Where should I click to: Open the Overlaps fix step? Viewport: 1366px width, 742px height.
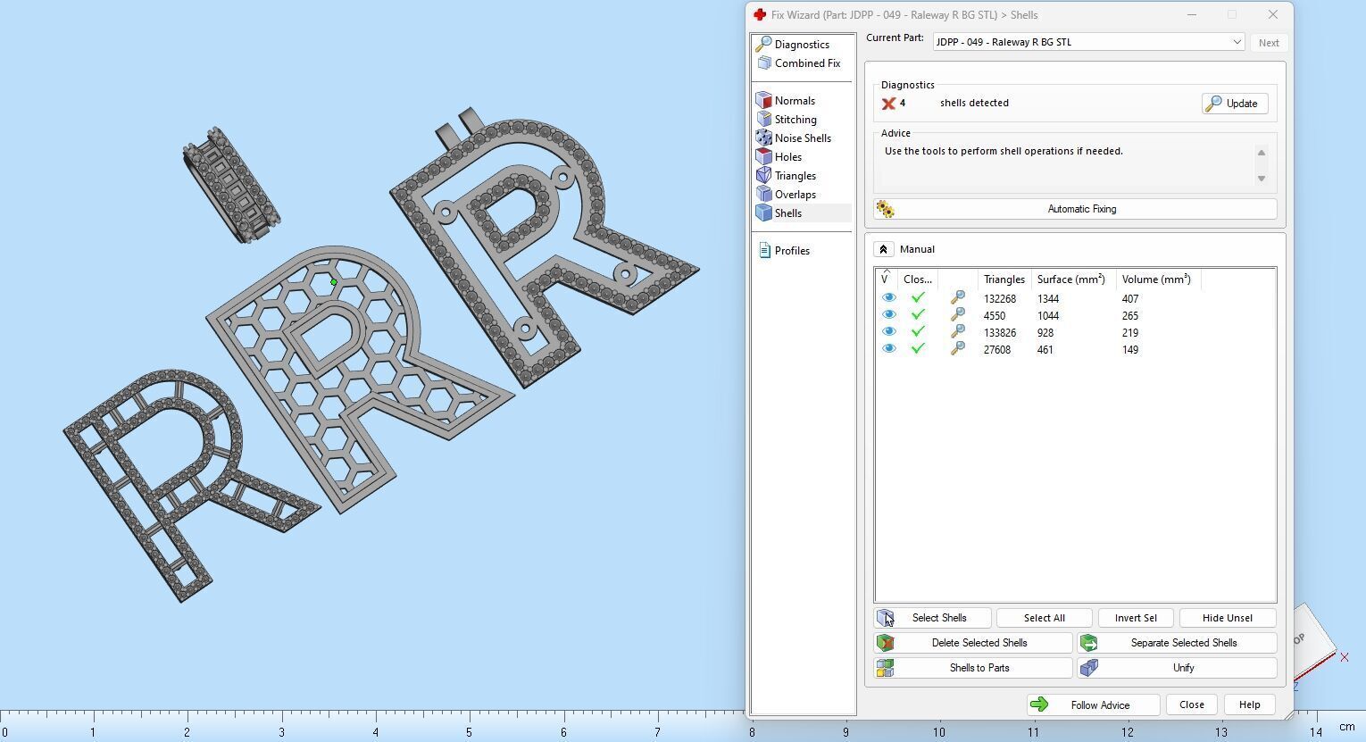click(x=795, y=195)
